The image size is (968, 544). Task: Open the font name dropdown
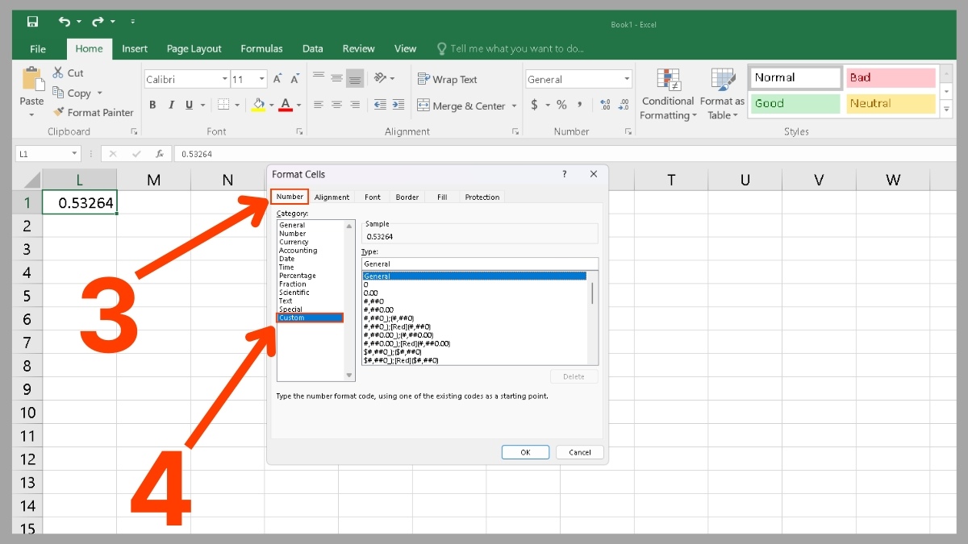pos(224,79)
